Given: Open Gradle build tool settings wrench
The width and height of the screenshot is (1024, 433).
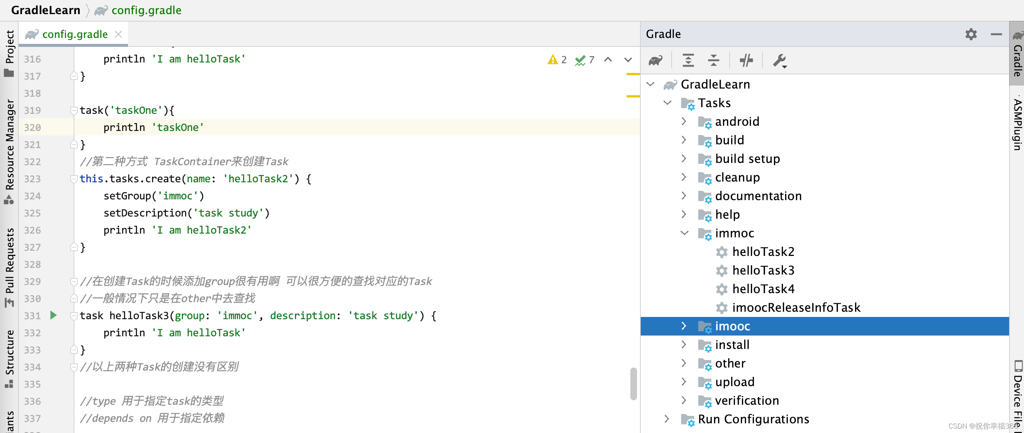Looking at the screenshot, I should coord(779,60).
